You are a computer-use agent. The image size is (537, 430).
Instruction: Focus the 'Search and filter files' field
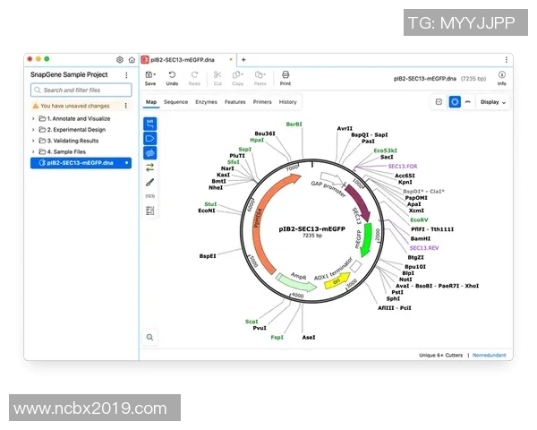tap(81, 90)
